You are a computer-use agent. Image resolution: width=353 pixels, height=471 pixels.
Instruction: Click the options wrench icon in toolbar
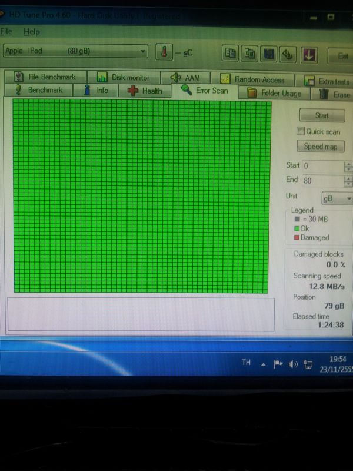[x=288, y=54]
